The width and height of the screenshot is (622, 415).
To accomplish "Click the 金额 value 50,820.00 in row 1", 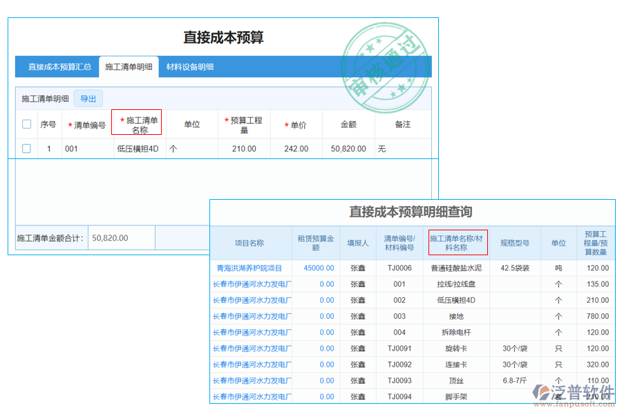I will point(348,148).
